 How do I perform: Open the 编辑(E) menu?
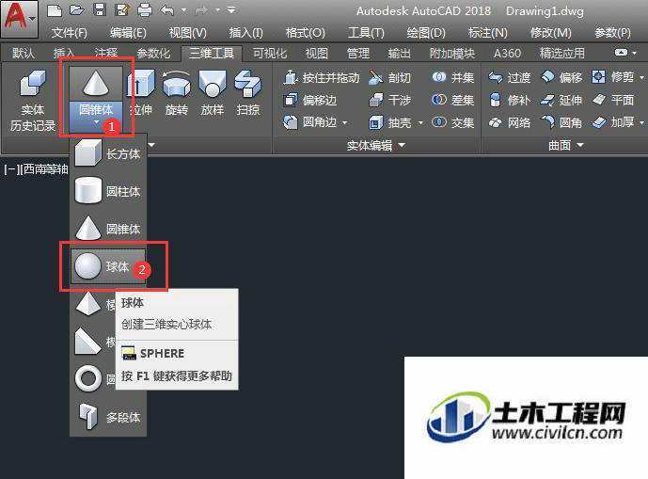pyautogui.click(x=128, y=33)
